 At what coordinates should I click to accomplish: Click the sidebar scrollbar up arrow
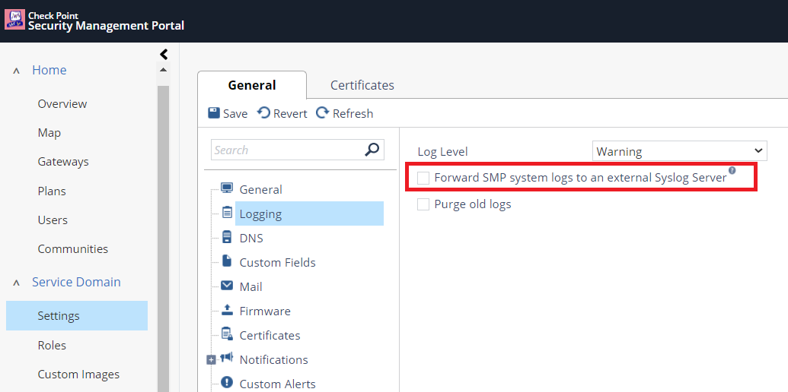coord(163,70)
